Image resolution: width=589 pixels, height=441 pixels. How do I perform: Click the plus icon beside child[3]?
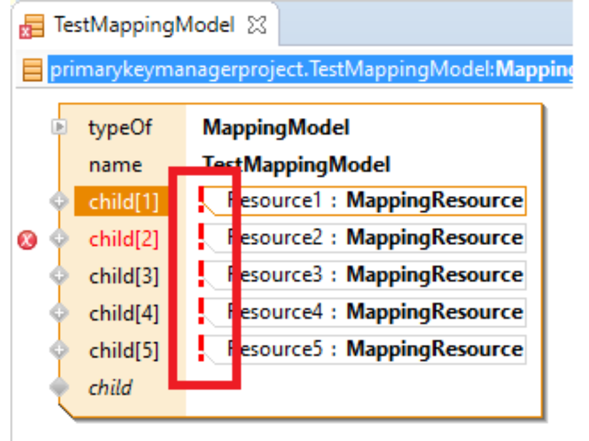(x=60, y=276)
